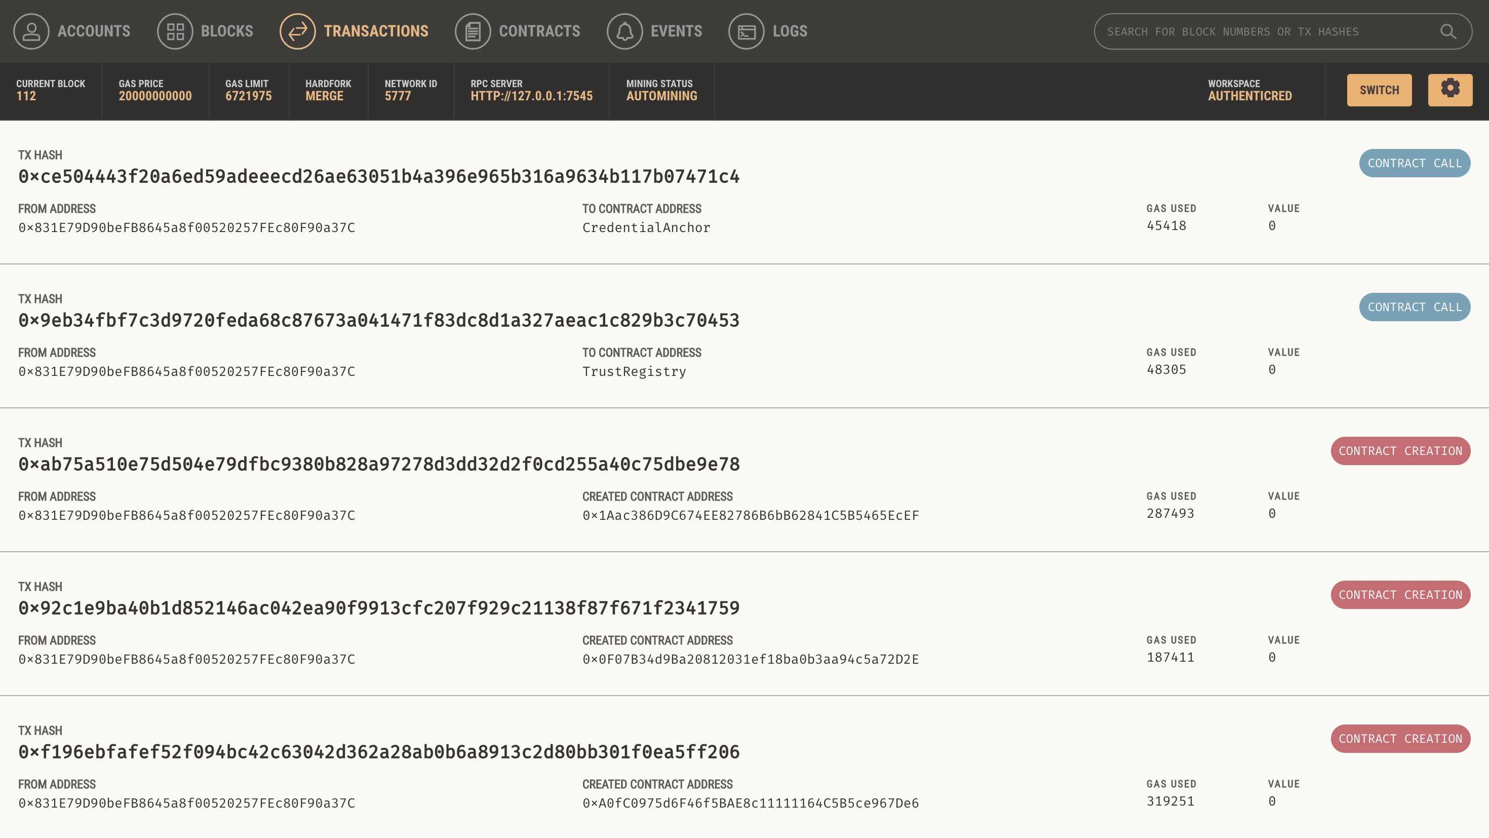Click the CredentialAnchor contract address
Screen dimensions: 1489x838
(646, 228)
